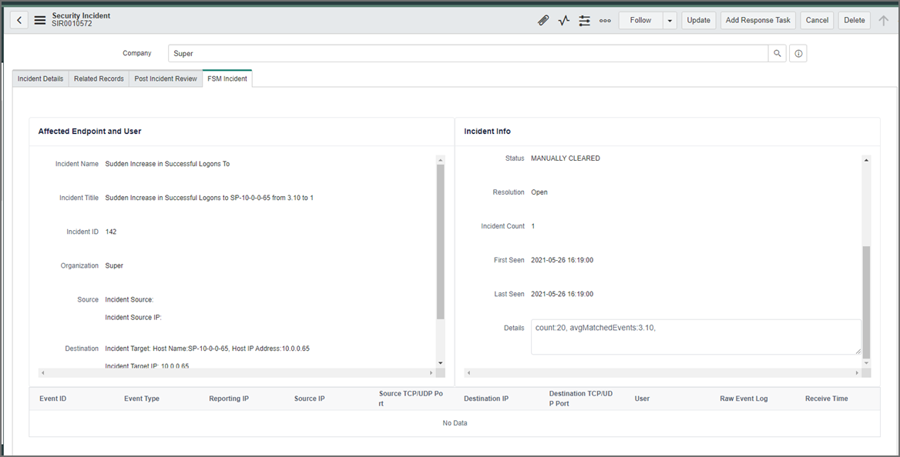The width and height of the screenshot is (900, 457).
Task: Switch to the Incident Details tab
Action: pos(40,78)
